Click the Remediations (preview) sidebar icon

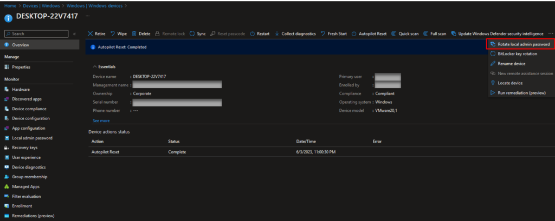(7, 216)
